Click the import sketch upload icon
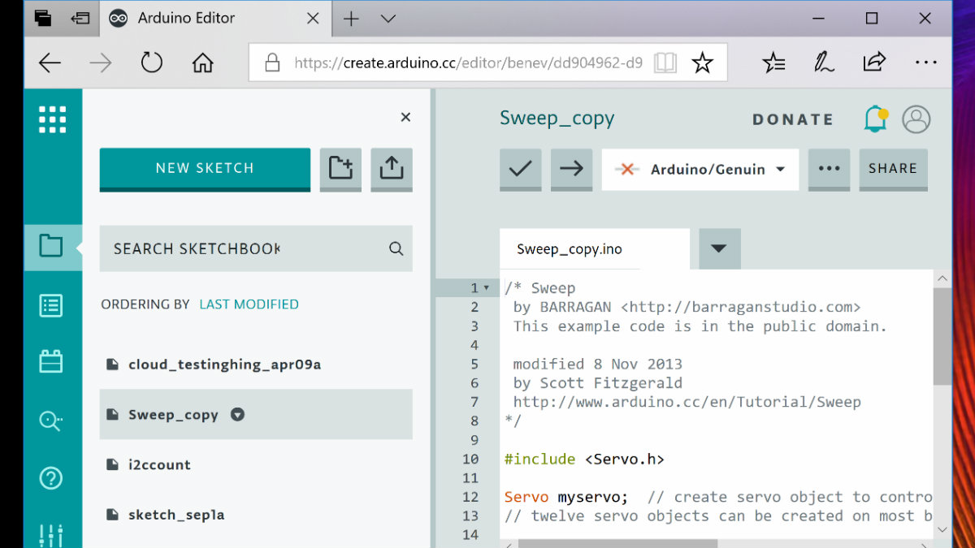Image resolution: width=975 pixels, height=548 pixels. pos(392,168)
